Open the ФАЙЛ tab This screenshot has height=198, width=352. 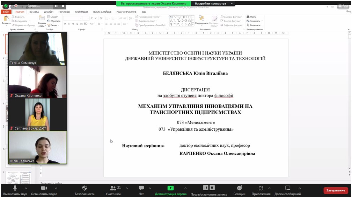point(6,12)
